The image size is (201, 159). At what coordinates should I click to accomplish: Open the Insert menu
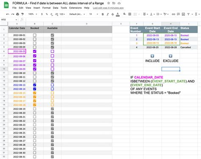coord(37,8)
